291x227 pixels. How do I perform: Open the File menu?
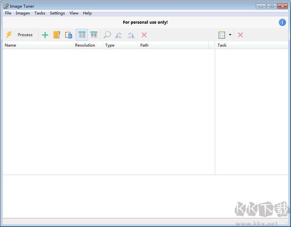tap(8, 13)
